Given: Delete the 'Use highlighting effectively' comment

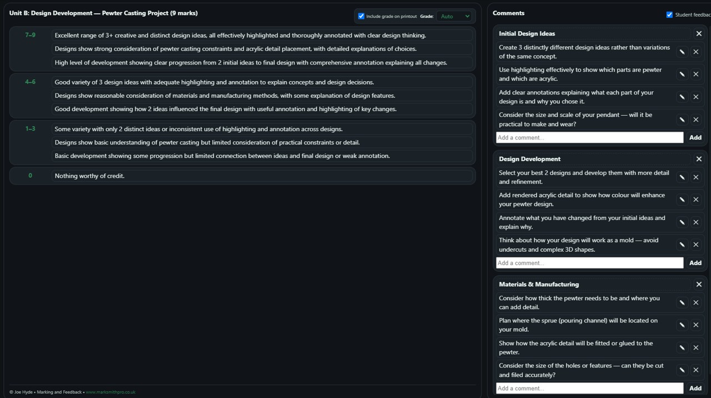Looking at the screenshot, I should (695, 74).
